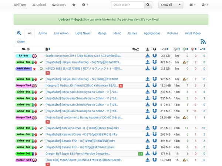Switch to the Applications tab
Image resolution: width=222 pixels, height=166 pixels.
point(152,33)
